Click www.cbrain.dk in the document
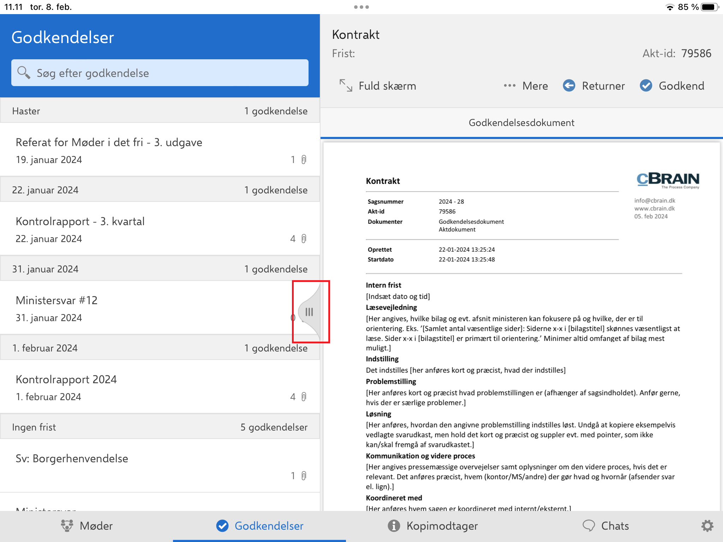The image size is (723, 542). pyautogui.click(x=654, y=208)
